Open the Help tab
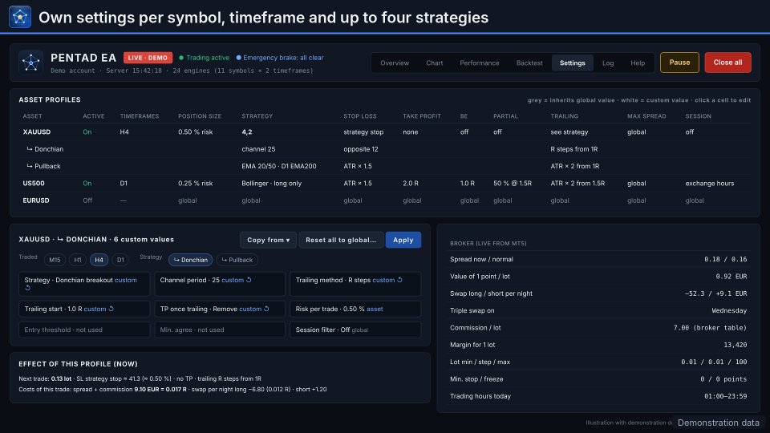 pyautogui.click(x=638, y=63)
